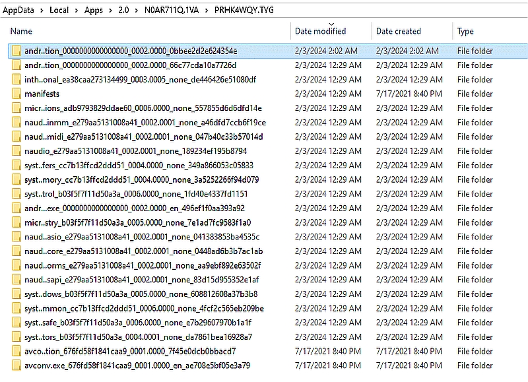Click File folder type of avco..tion row
Viewport: 528px width, 382px height.
[475, 352]
